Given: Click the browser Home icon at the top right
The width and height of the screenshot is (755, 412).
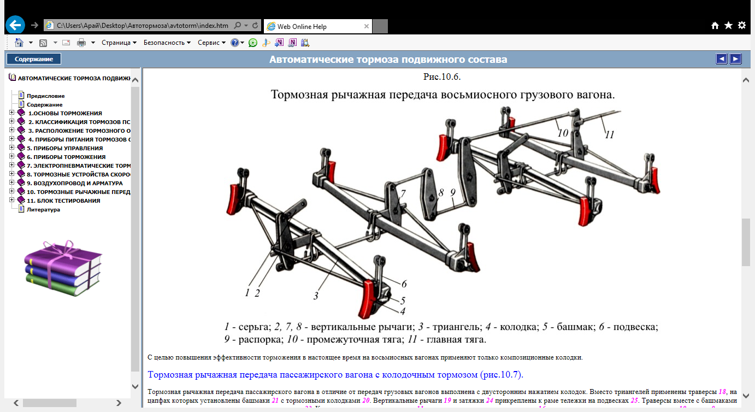Looking at the screenshot, I should tap(715, 25).
